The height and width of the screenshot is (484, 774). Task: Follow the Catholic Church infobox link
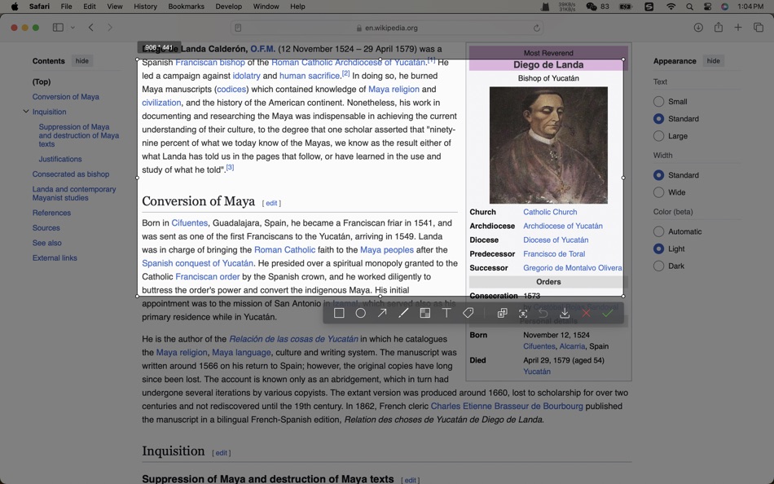pyautogui.click(x=550, y=212)
